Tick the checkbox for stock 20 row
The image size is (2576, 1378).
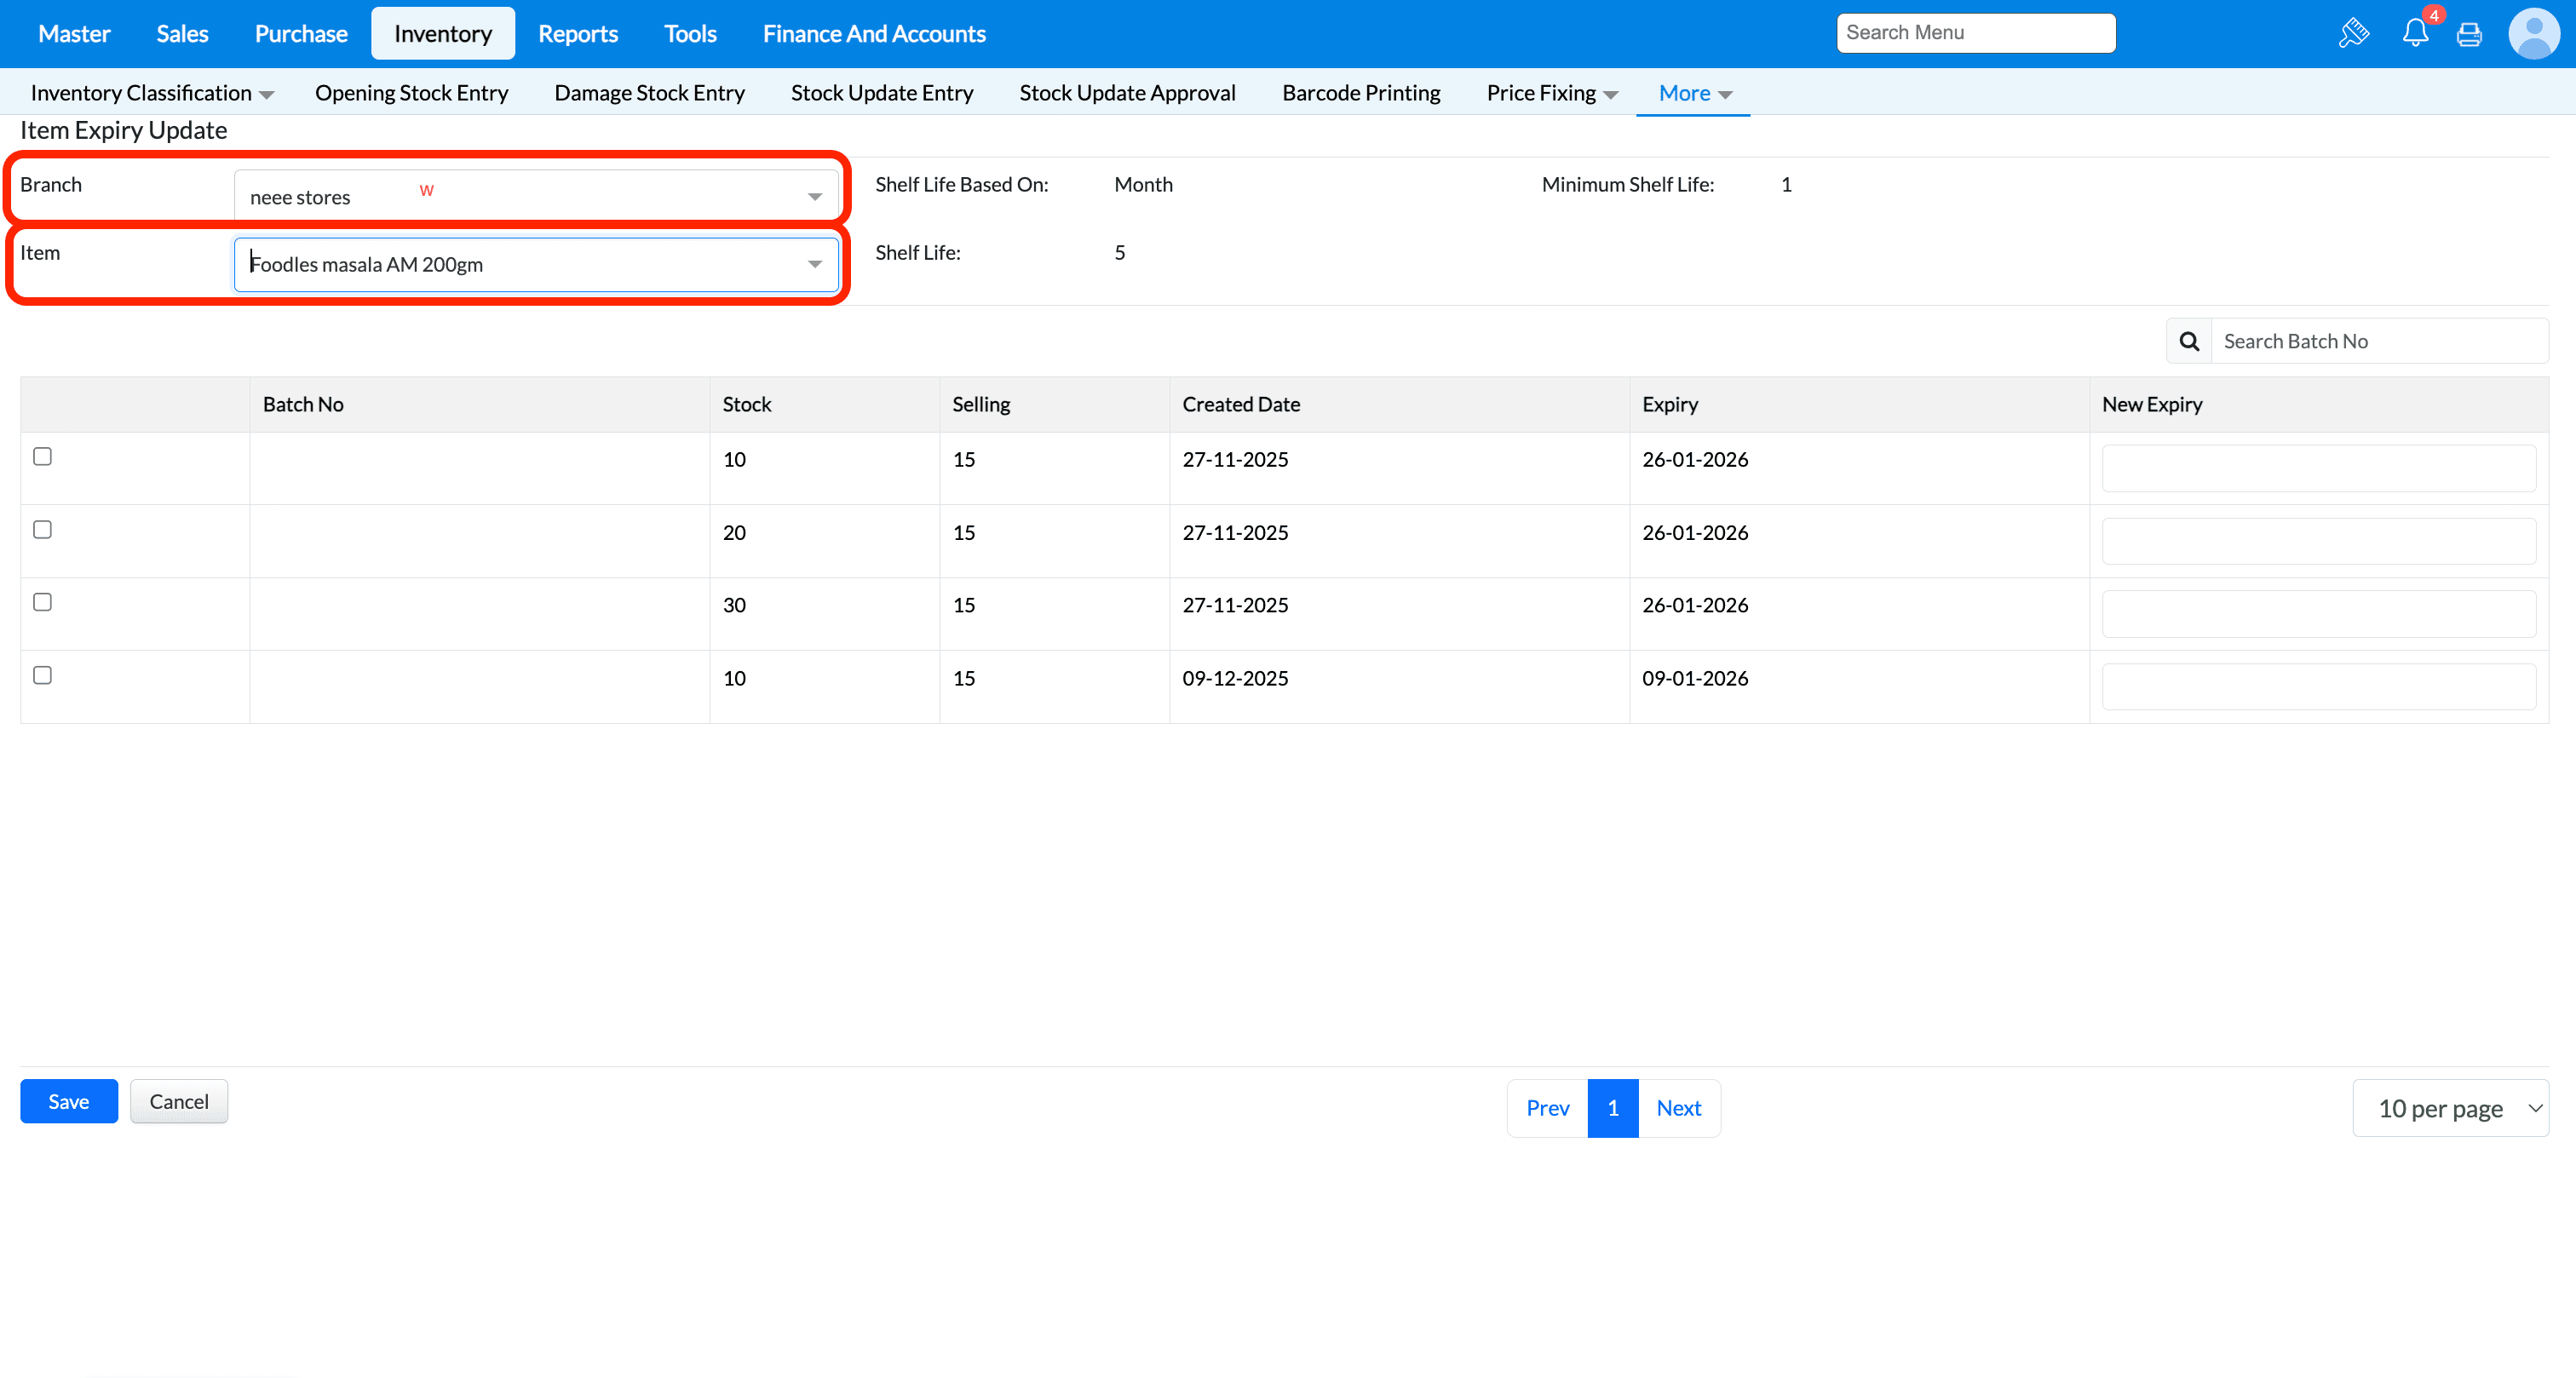42,529
